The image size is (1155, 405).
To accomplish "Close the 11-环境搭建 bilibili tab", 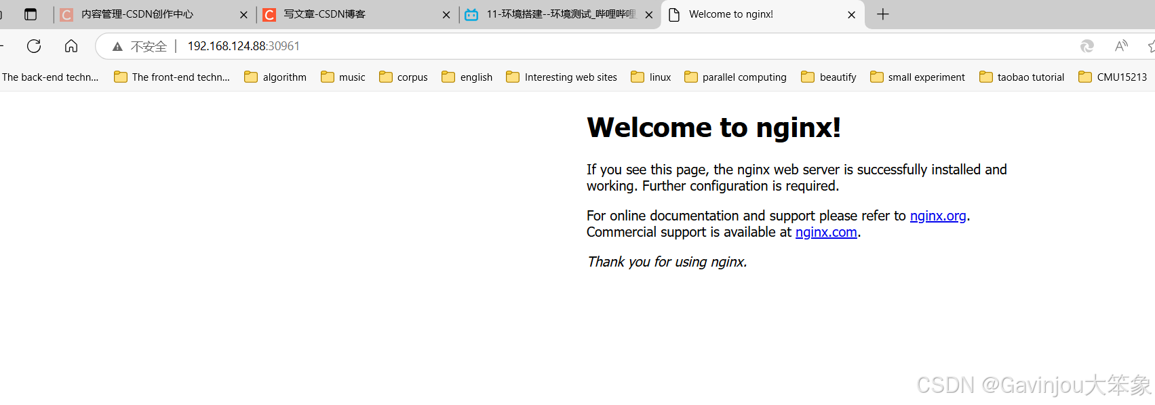I will coord(648,14).
